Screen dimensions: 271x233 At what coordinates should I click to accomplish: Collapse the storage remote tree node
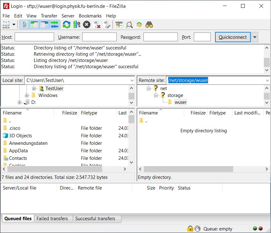(156, 95)
